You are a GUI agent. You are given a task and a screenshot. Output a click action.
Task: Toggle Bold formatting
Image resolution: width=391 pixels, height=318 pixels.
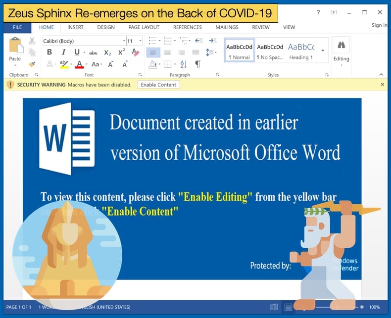tap(49, 52)
